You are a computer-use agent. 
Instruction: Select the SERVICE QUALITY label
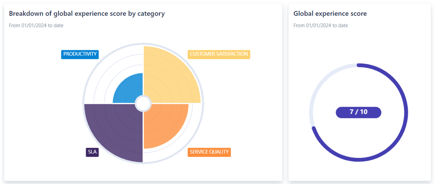(x=209, y=152)
